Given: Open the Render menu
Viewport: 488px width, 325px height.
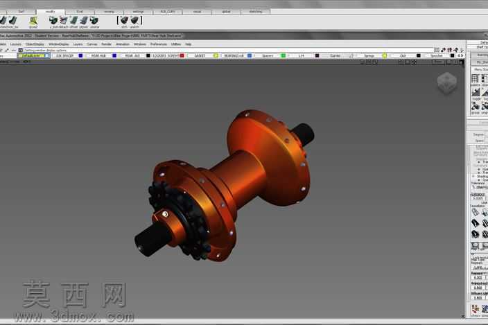Looking at the screenshot, I should (107, 44).
